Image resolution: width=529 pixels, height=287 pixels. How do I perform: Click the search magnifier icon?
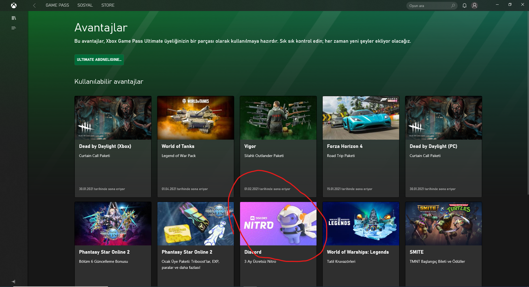coord(453,6)
